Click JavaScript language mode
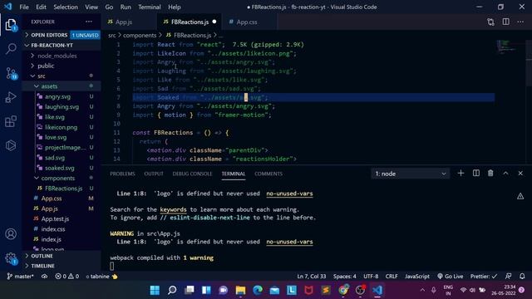This screenshot has height=299, width=532. tap(417, 277)
